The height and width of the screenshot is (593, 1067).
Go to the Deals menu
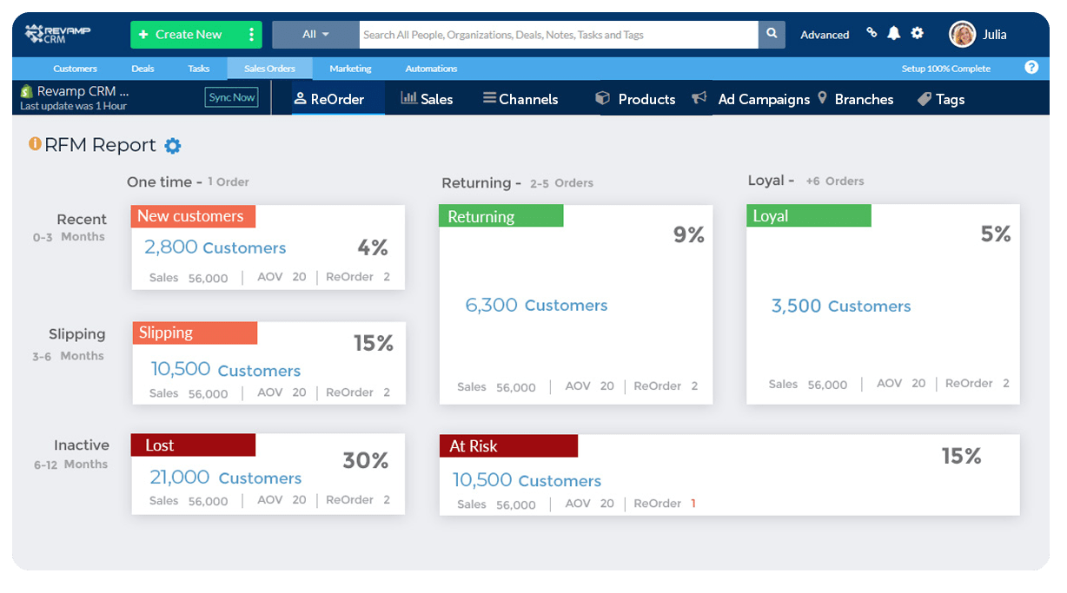[x=142, y=69]
